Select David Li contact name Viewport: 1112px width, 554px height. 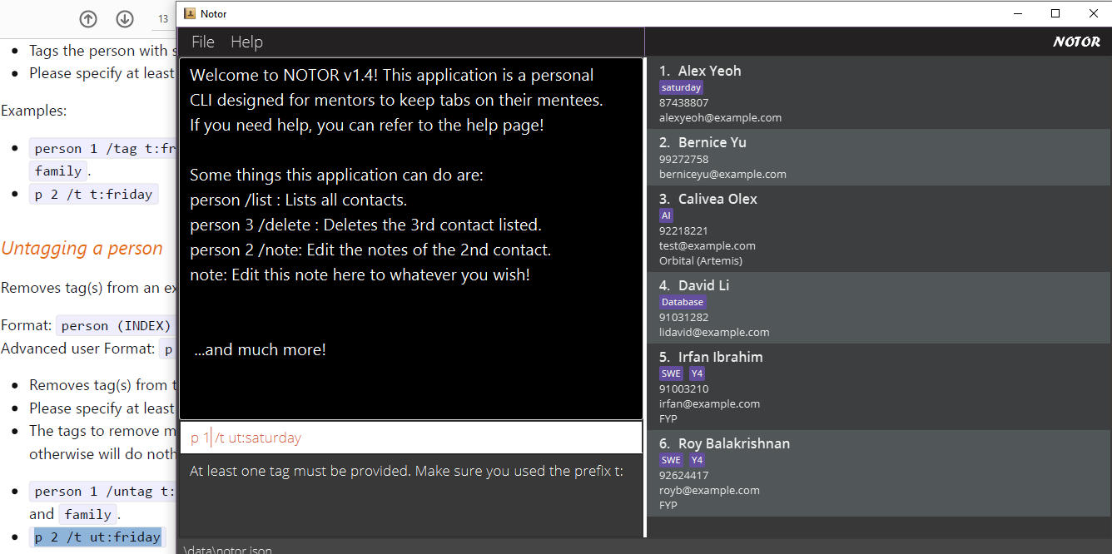click(x=703, y=285)
